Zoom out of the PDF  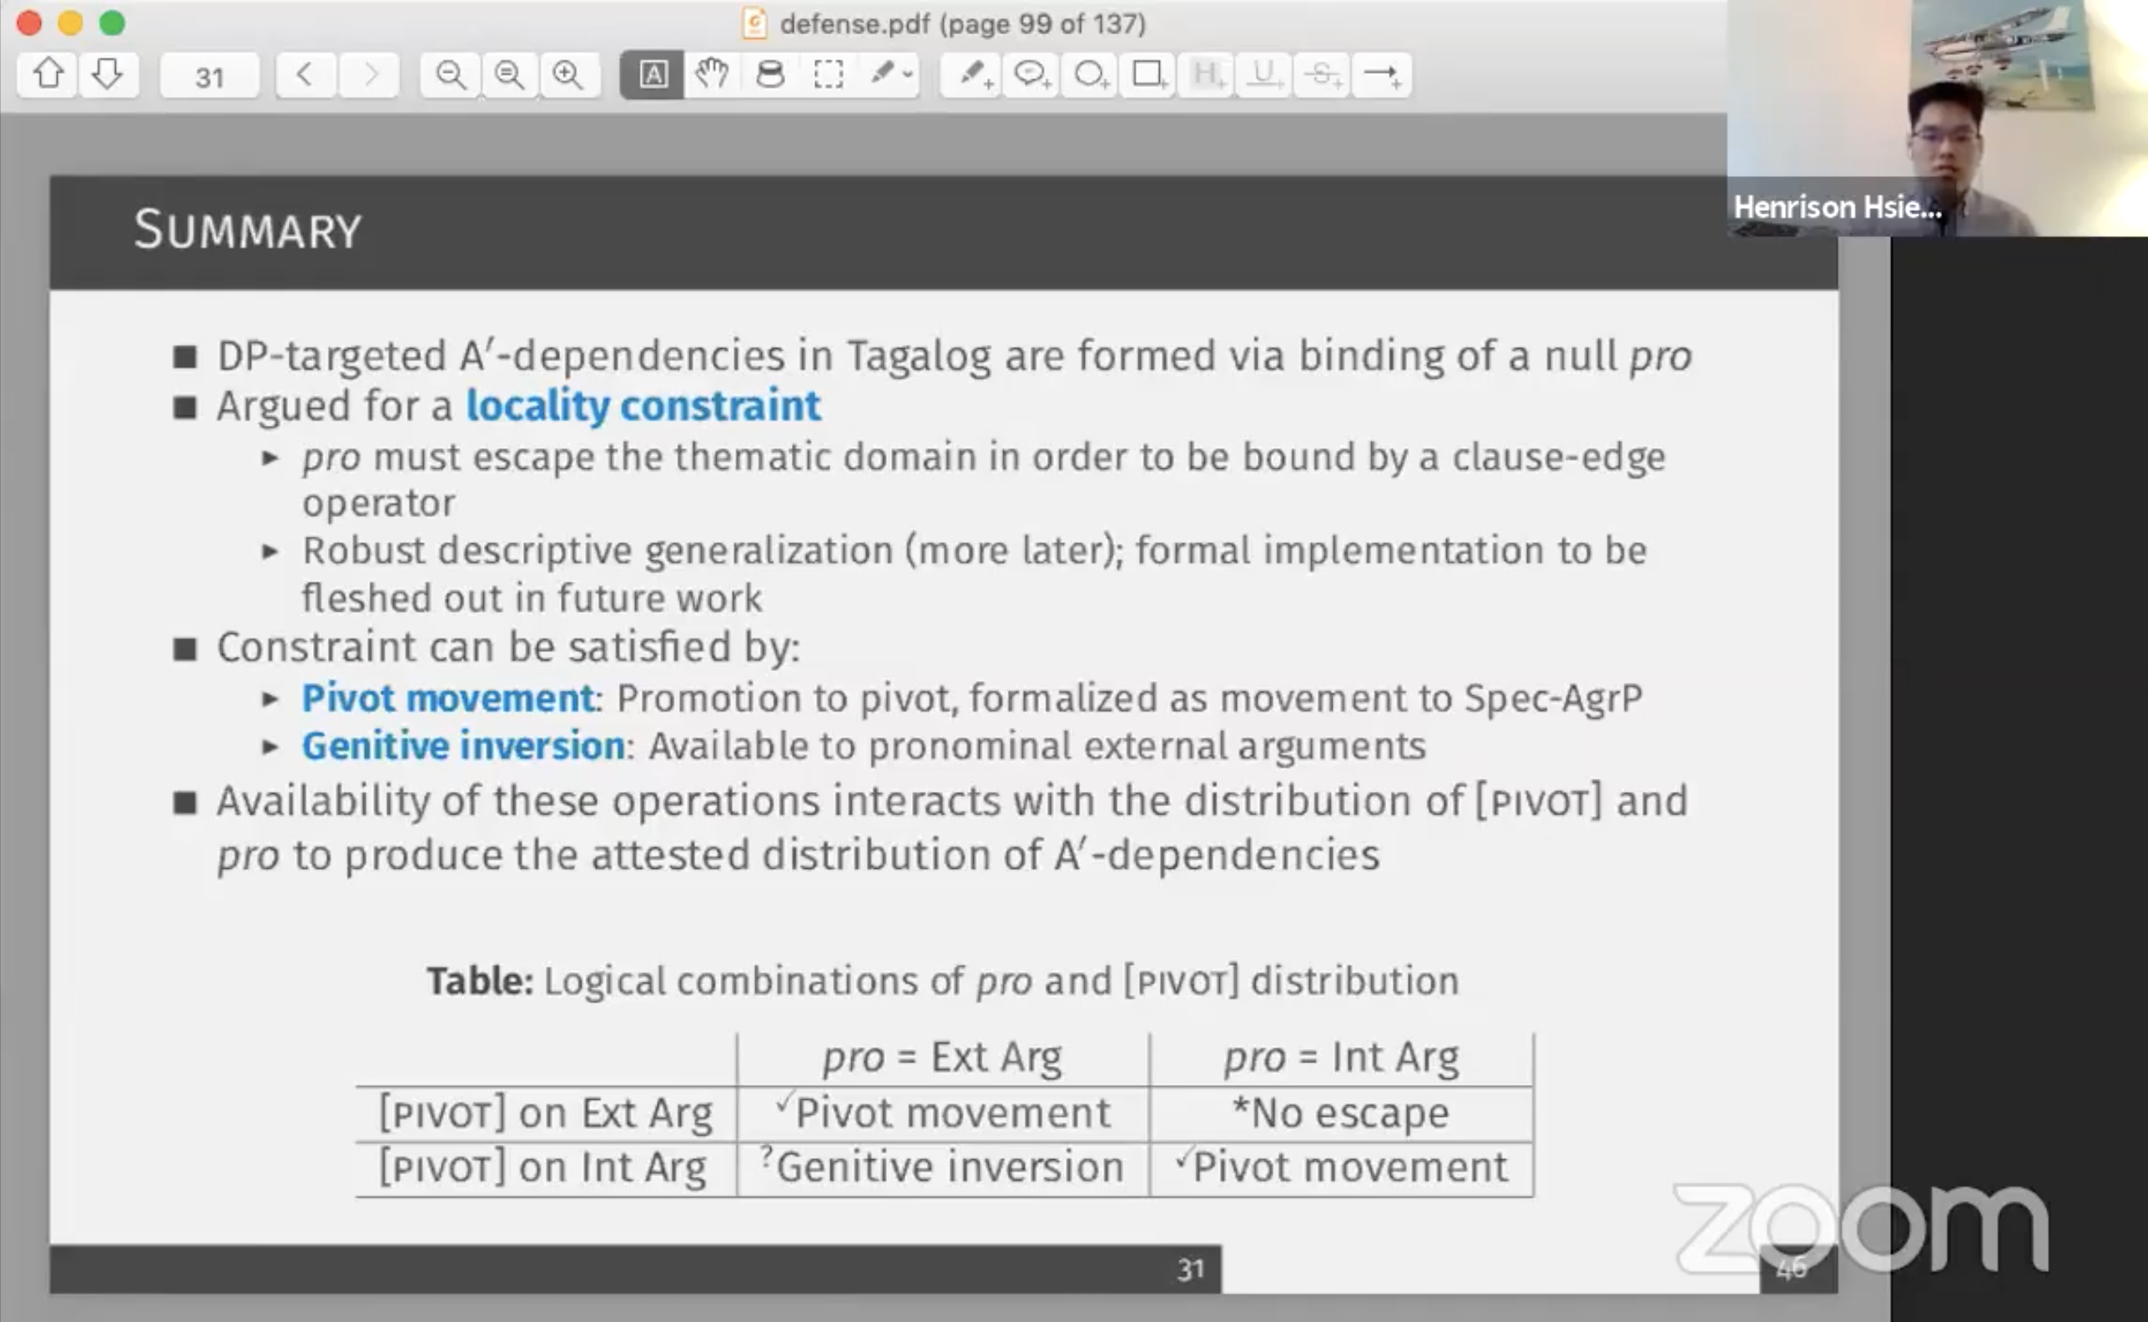(451, 74)
